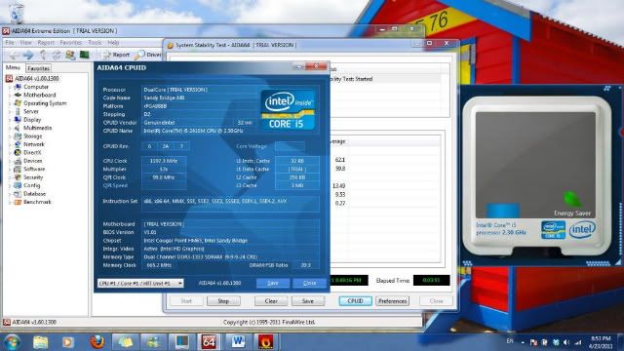
Task: Click the Back arrow in AIDA64 toolbar
Action: [x=15, y=55]
